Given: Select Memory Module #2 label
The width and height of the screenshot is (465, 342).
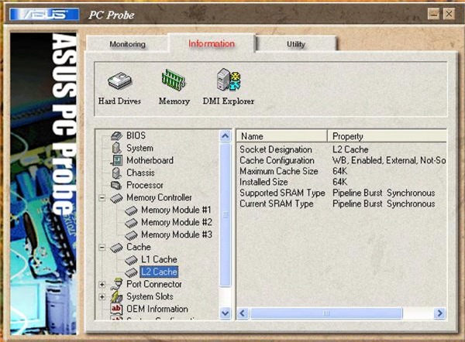Looking at the screenshot, I should pos(177,223).
